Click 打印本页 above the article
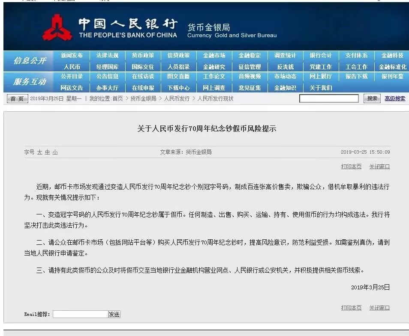This screenshot has height=336, width=409. pyautogui.click(x=351, y=167)
